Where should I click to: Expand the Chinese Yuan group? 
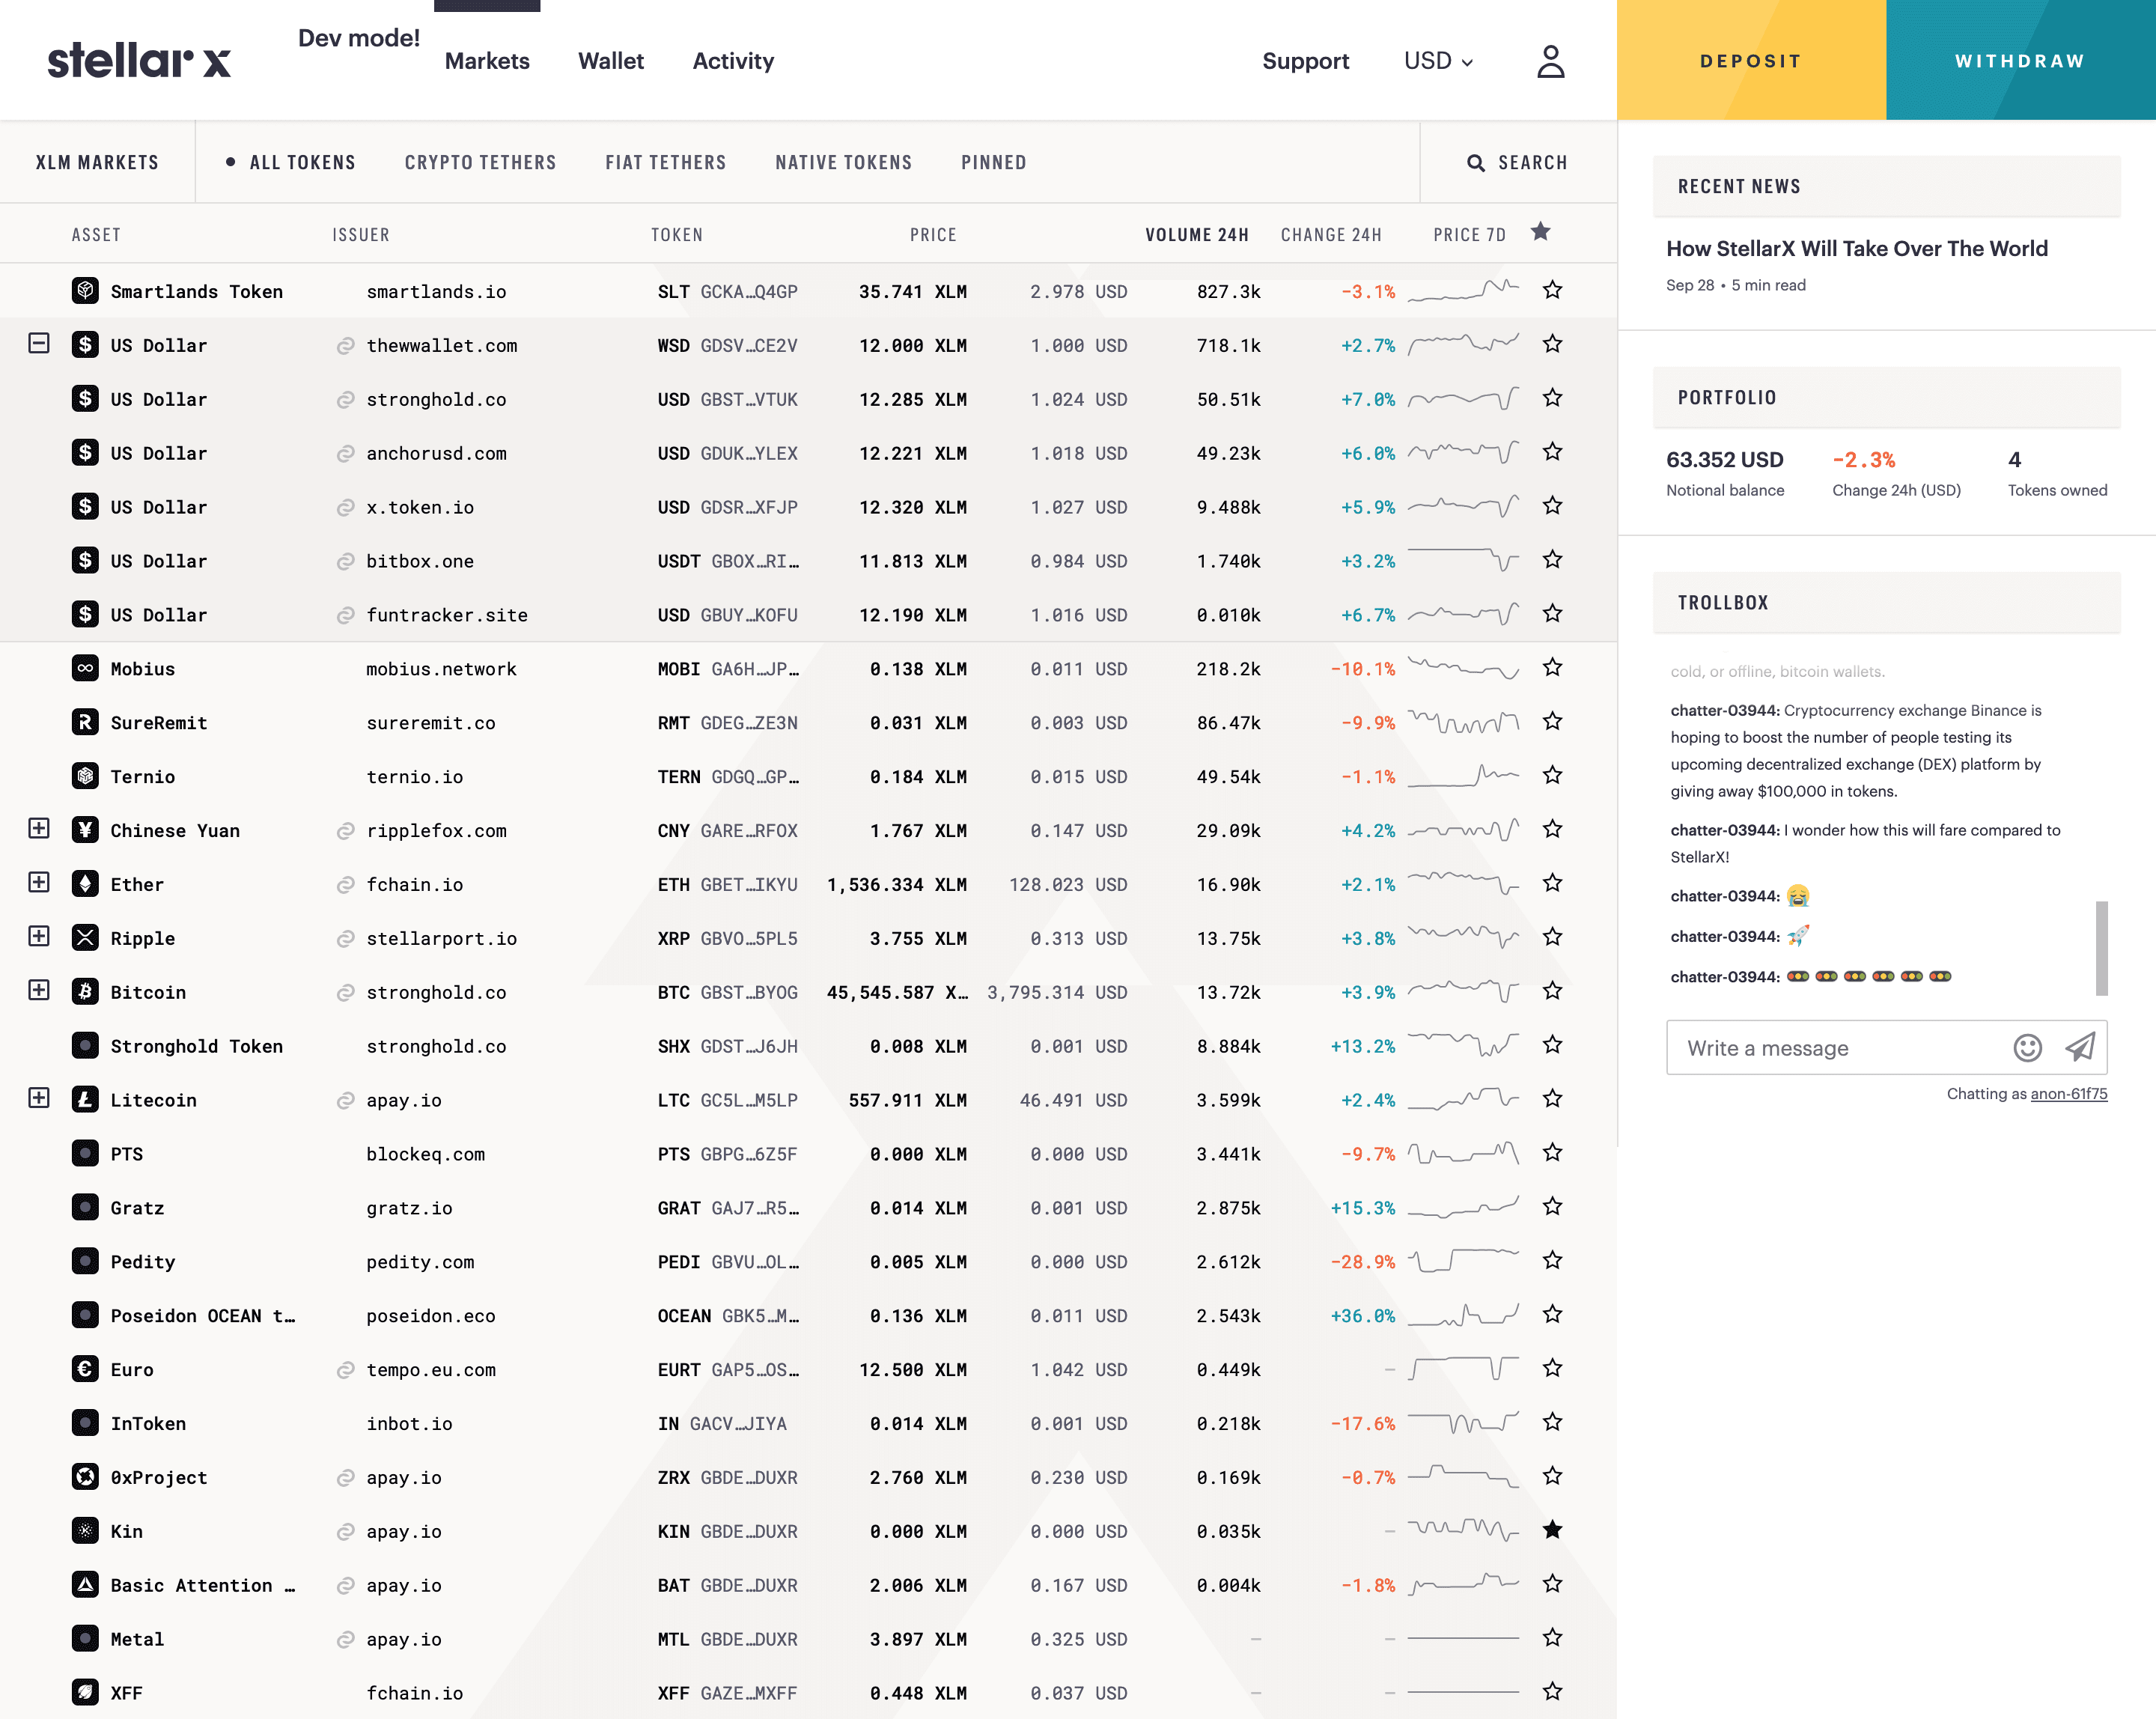[39, 829]
